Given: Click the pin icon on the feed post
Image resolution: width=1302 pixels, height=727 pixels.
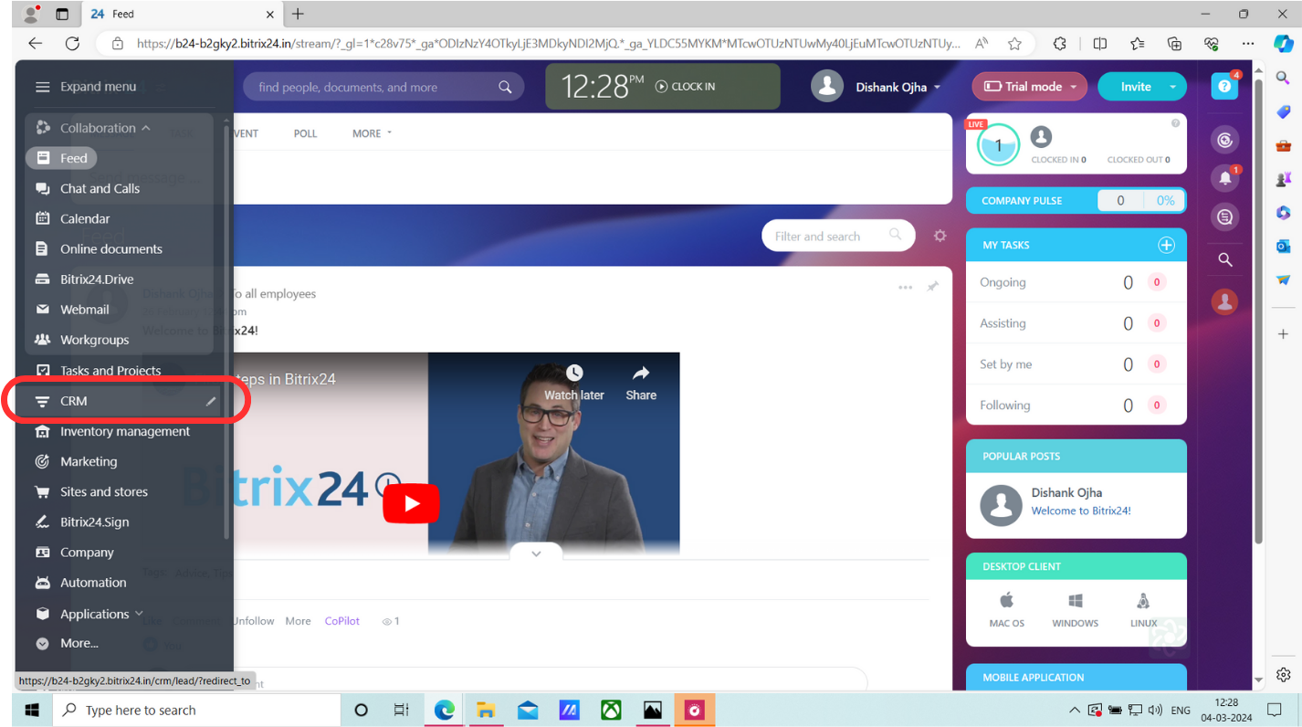Looking at the screenshot, I should (932, 287).
